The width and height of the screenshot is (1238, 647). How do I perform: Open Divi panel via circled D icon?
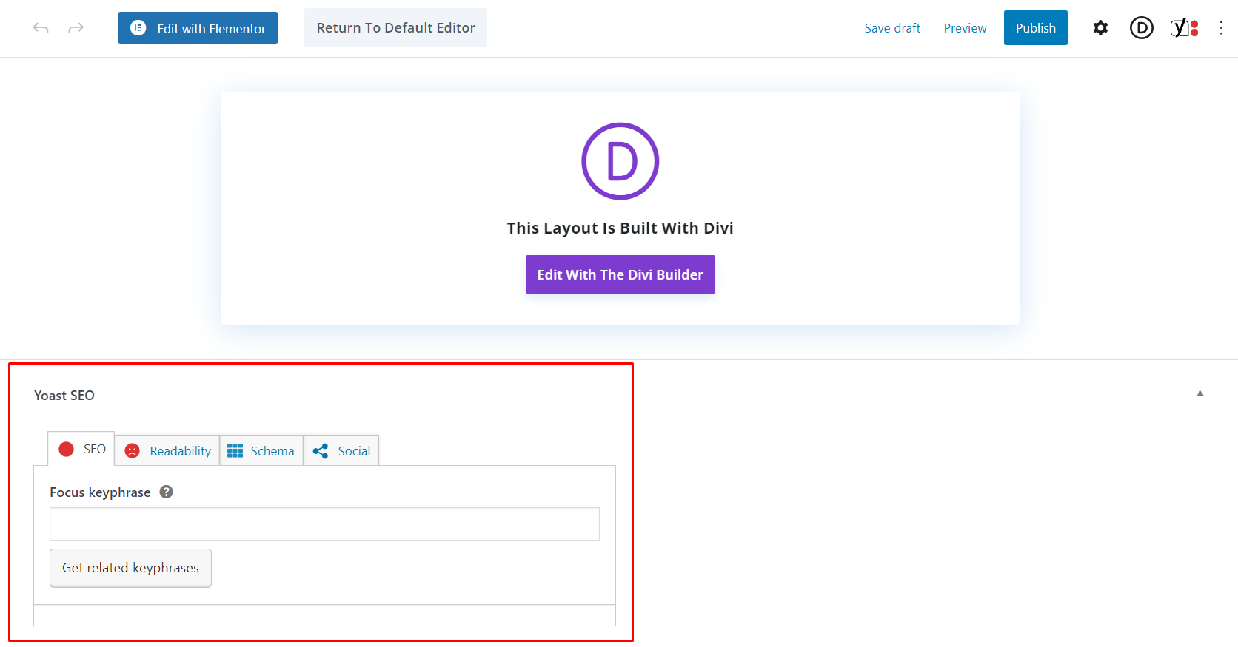click(x=1141, y=28)
